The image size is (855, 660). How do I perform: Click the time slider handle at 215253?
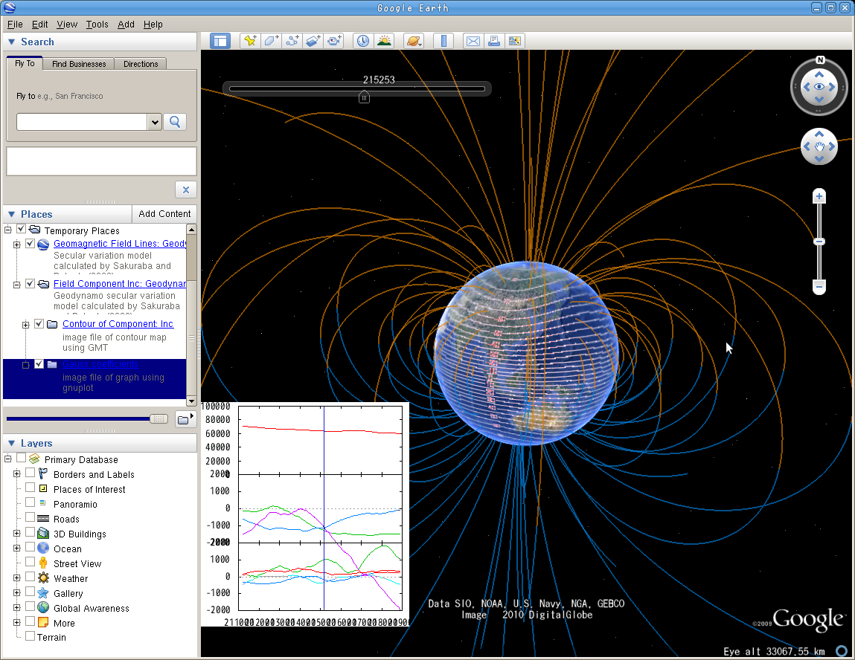coord(364,97)
